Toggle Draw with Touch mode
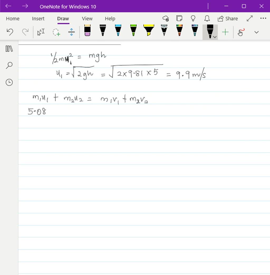 pos(240,32)
